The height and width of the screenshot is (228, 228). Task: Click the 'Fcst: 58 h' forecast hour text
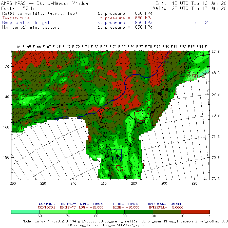pyautogui.click(x=17, y=8)
